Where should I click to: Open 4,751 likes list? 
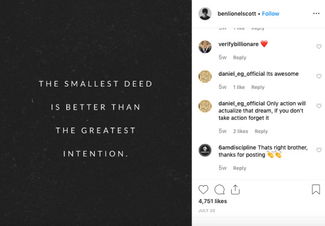(x=212, y=201)
